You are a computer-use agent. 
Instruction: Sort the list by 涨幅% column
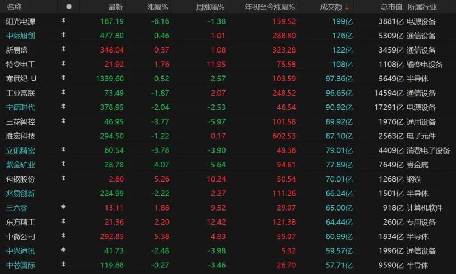pyautogui.click(x=158, y=7)
